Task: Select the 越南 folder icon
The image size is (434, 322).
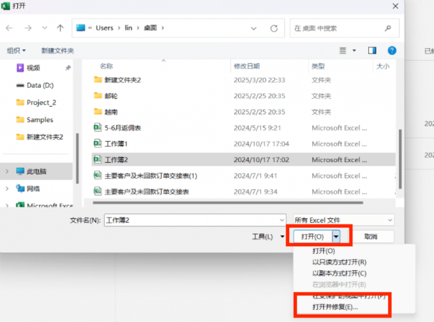Action: [x=98, y=112]
